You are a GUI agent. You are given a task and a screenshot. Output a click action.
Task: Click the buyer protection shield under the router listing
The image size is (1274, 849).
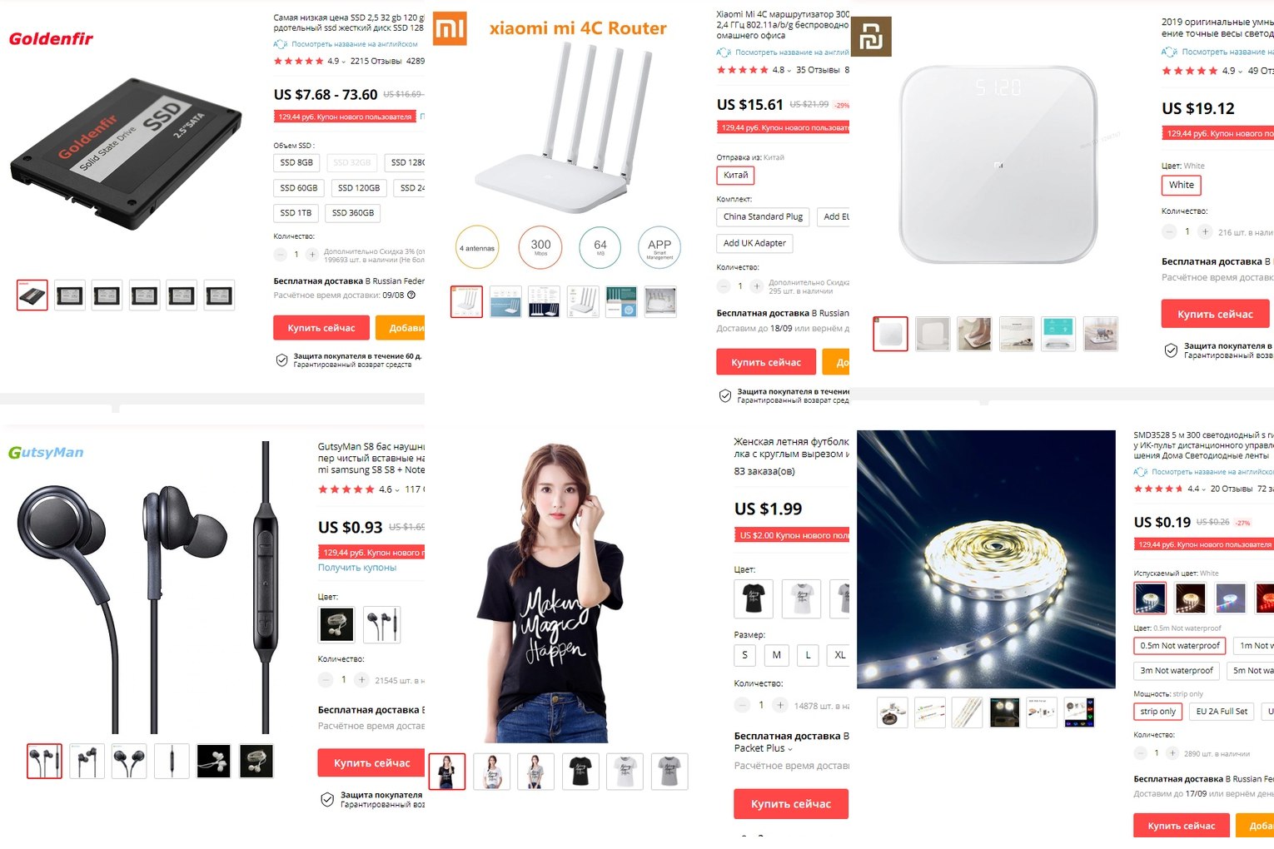725,396
